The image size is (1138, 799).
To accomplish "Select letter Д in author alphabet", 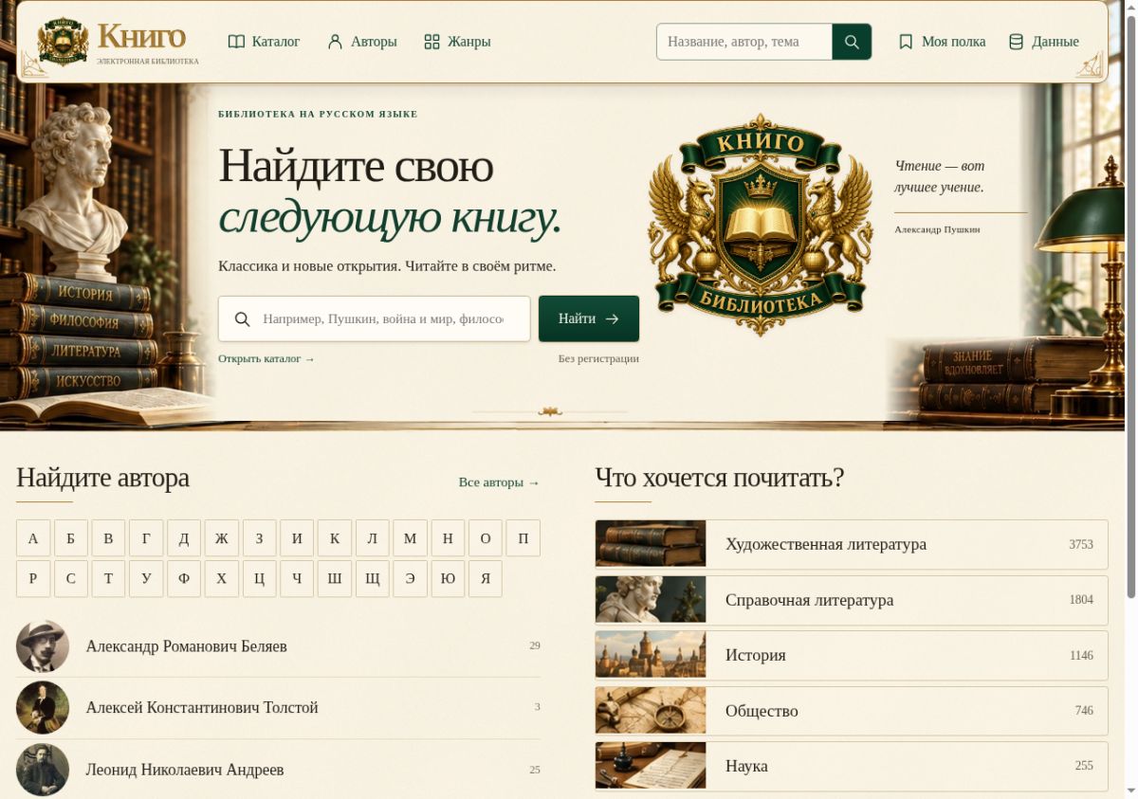I will [x=184, y=538].
